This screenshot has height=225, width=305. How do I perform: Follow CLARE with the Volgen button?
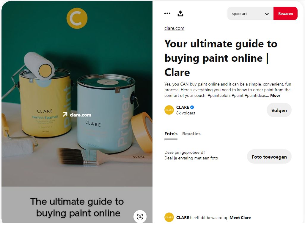[x=279, y=110]
